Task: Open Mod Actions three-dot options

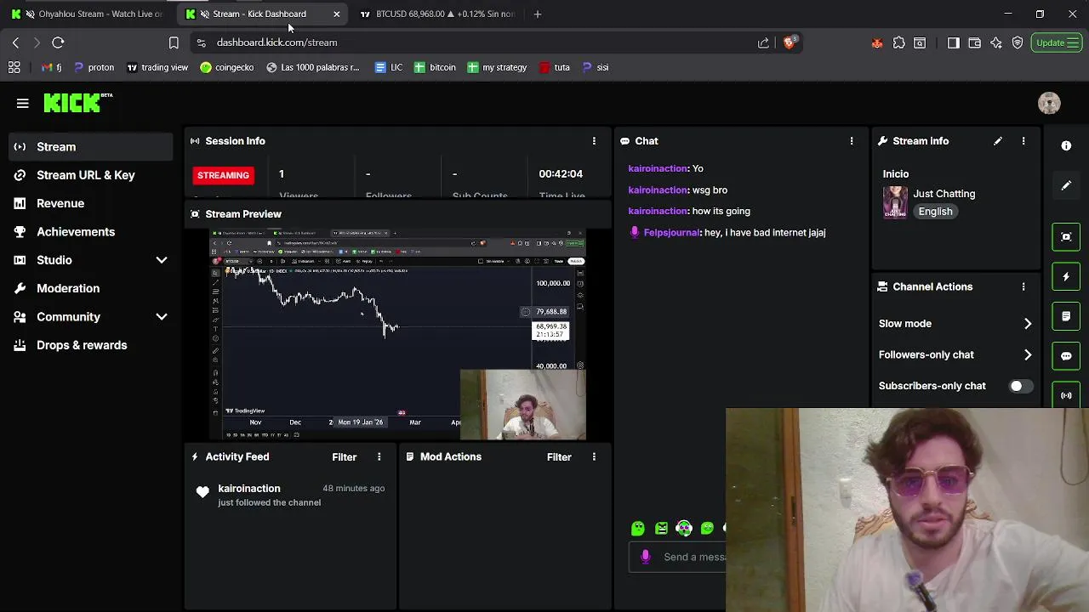Action: [594, 456]
